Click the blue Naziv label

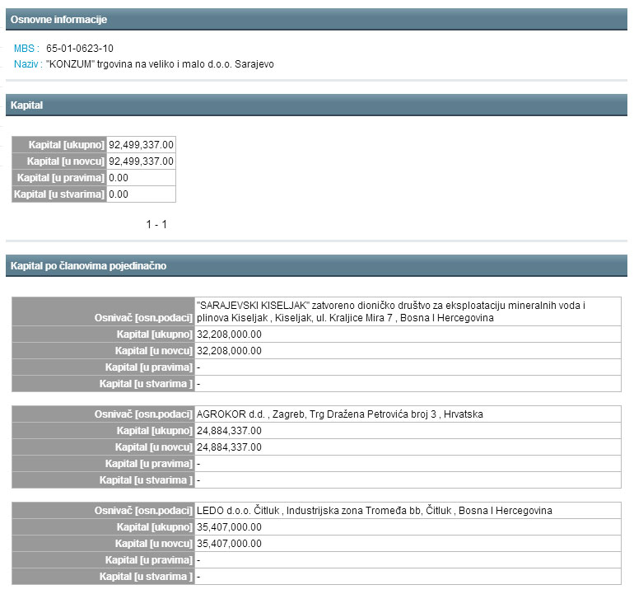[x=28, y=63]
